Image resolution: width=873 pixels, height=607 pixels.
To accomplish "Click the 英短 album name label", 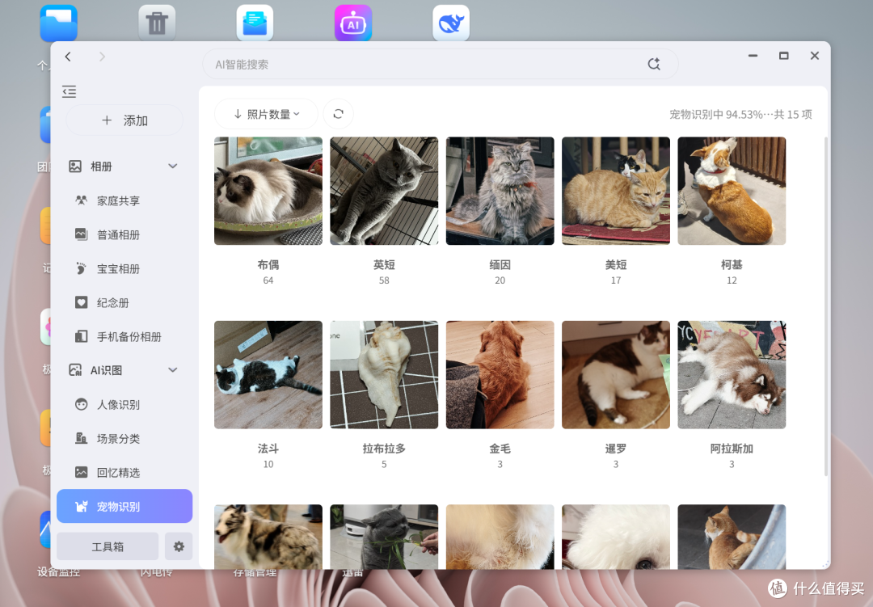I will coord(384,264).
